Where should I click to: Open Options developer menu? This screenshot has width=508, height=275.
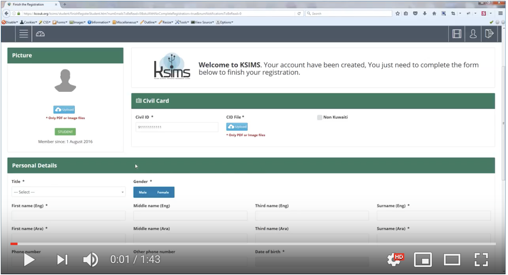click(225, 22)
